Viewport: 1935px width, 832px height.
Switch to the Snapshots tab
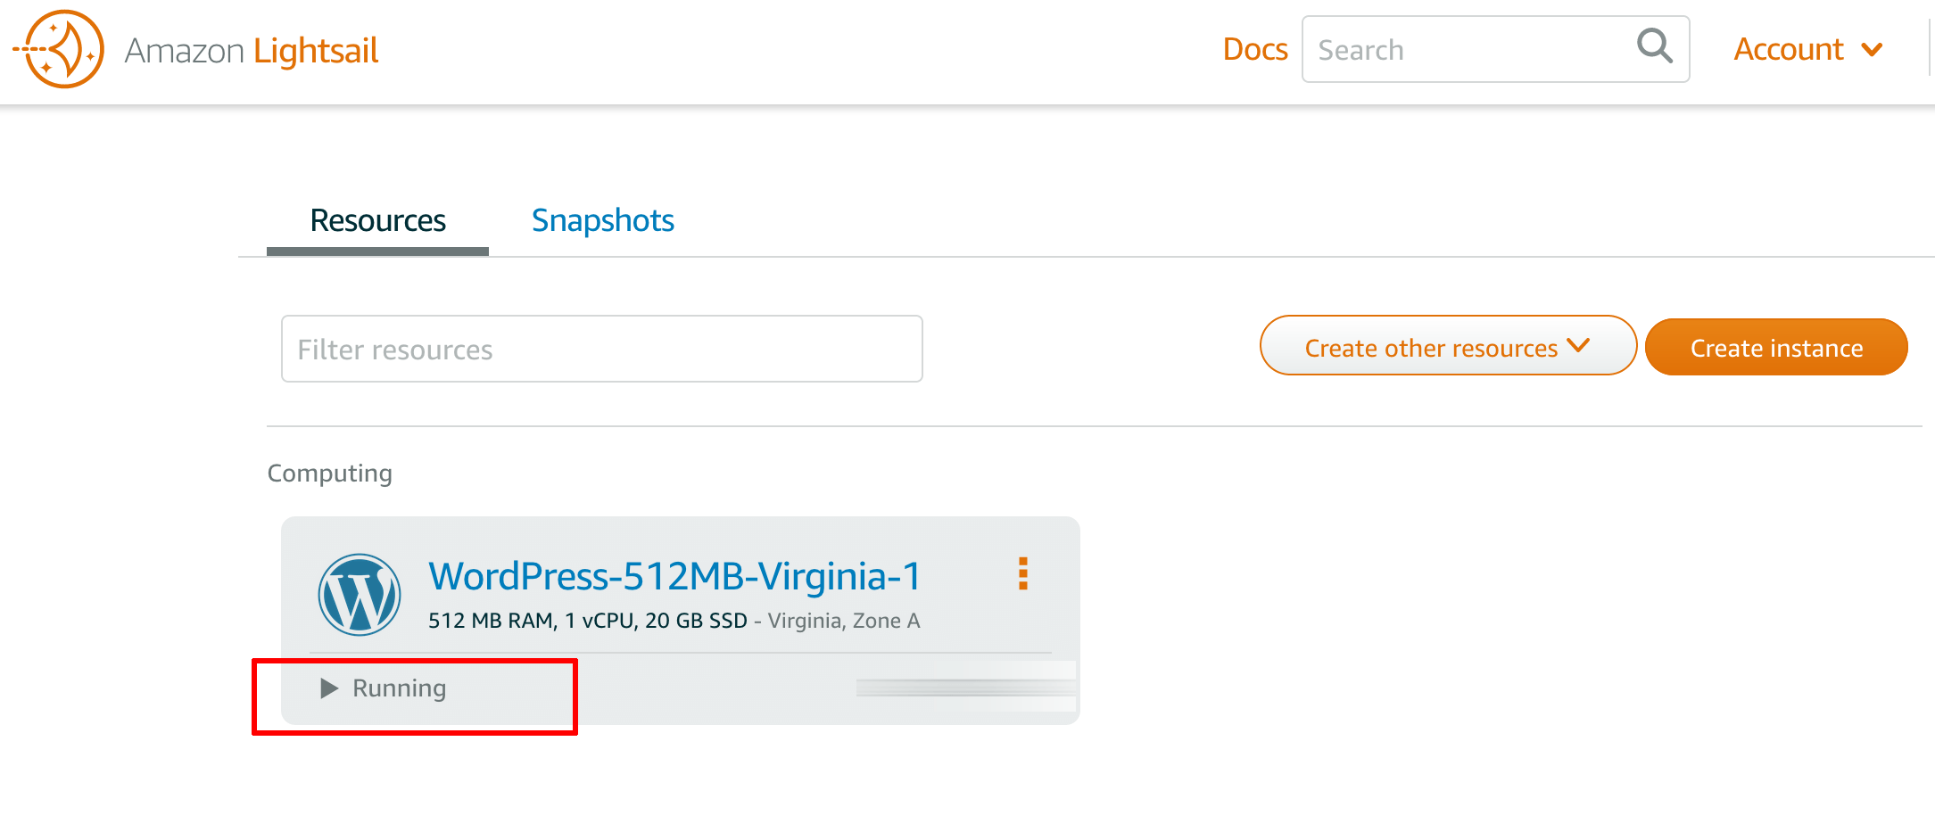click(x=603, y=220)
